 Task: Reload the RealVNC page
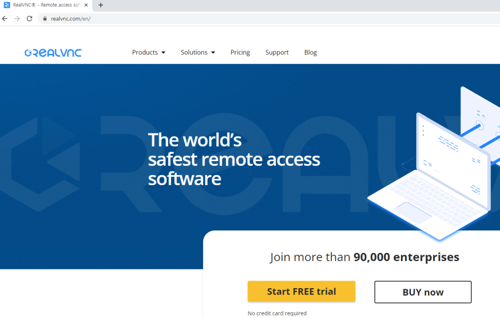(x=29, y=19)
